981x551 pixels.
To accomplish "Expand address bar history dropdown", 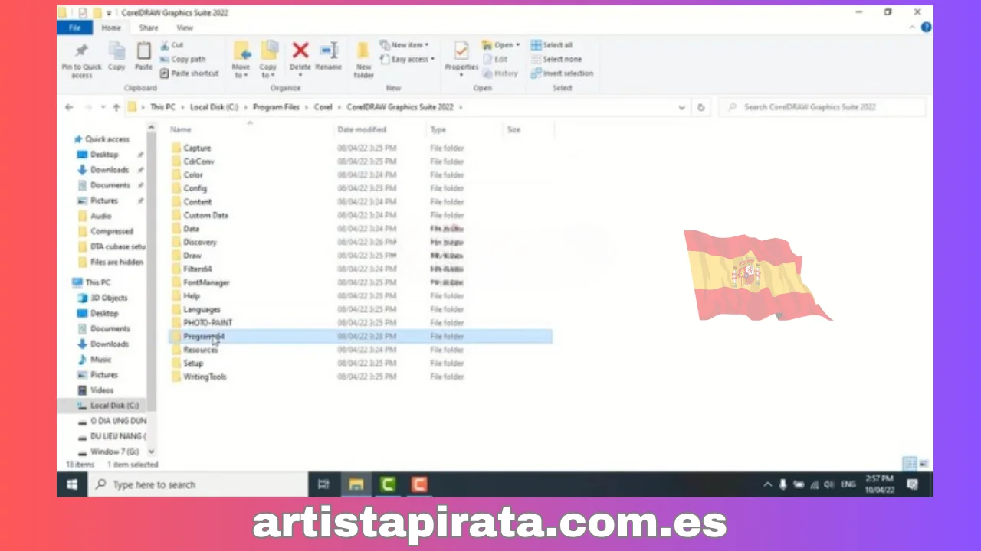I will (682, 108).
